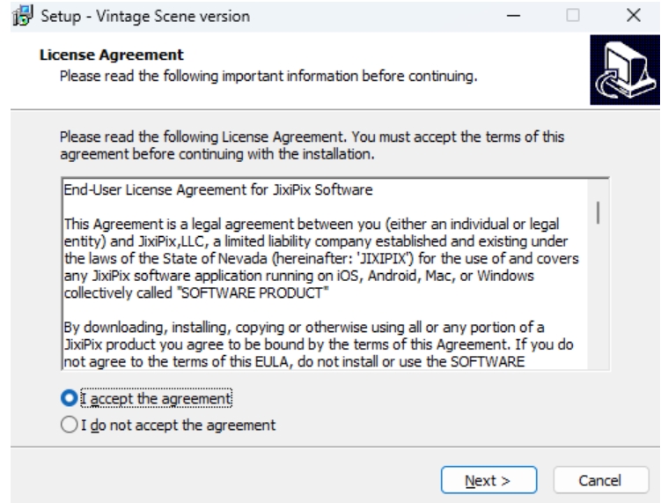Click the line containing "SOFTWARE PRODUCT" in quotes
661x503 pixels.
[x=196, y=292]
